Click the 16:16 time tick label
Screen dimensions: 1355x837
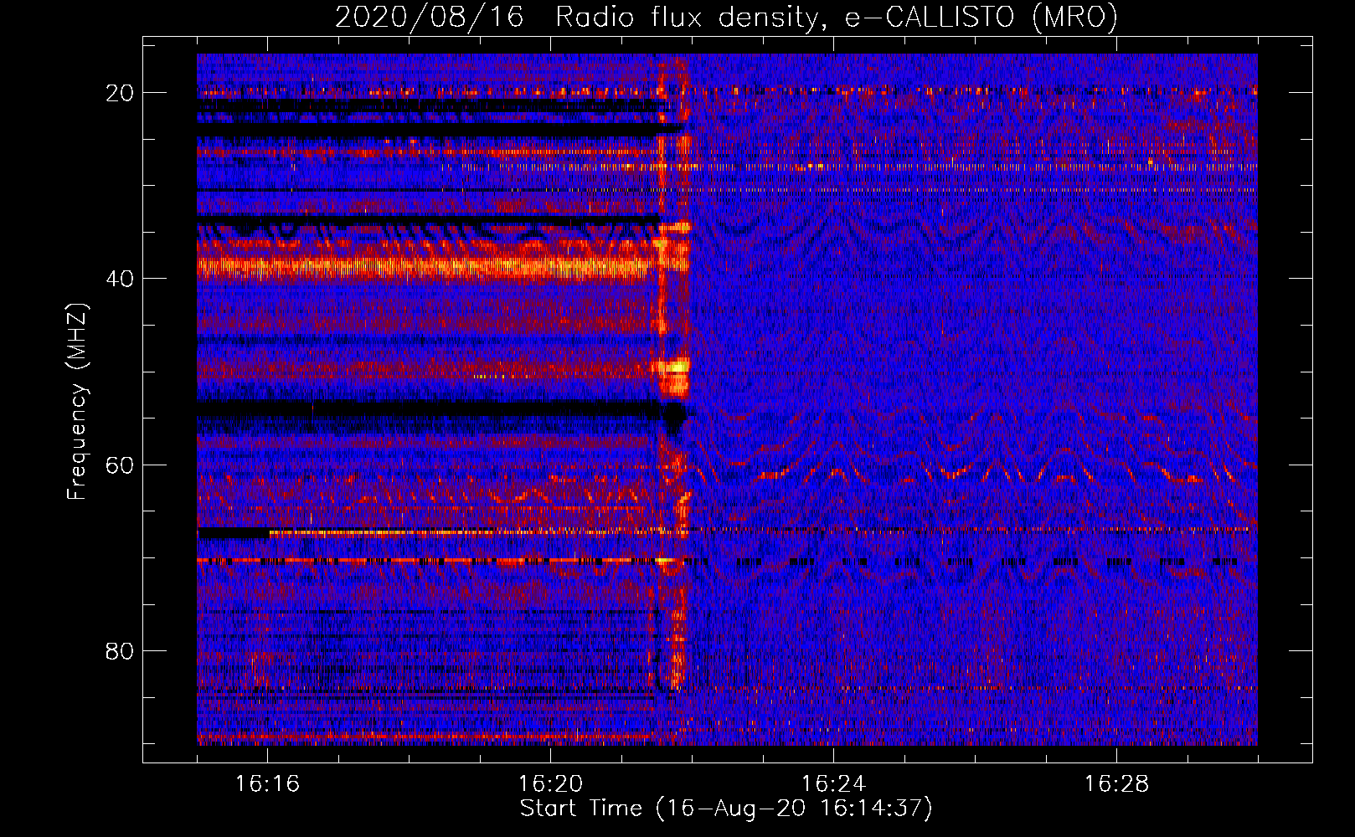[x=267, y=784]
